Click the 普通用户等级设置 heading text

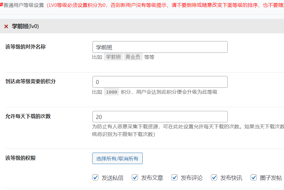pyautogui.click(x=24, y=5)
